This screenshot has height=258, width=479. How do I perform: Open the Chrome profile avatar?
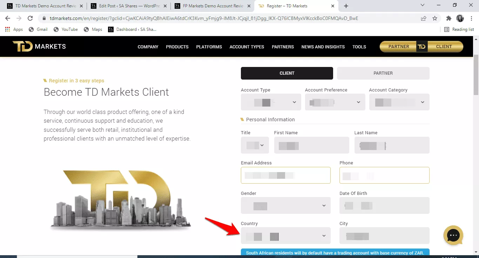click(x=460, y=18)
